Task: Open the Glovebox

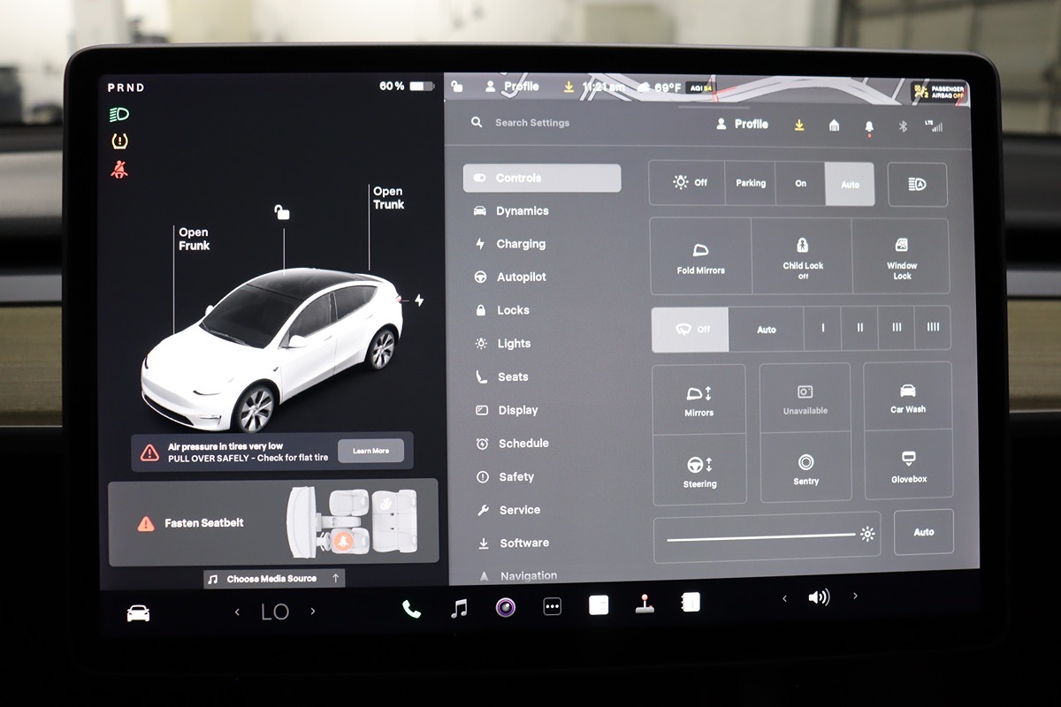Action: [x=908, y=467]
